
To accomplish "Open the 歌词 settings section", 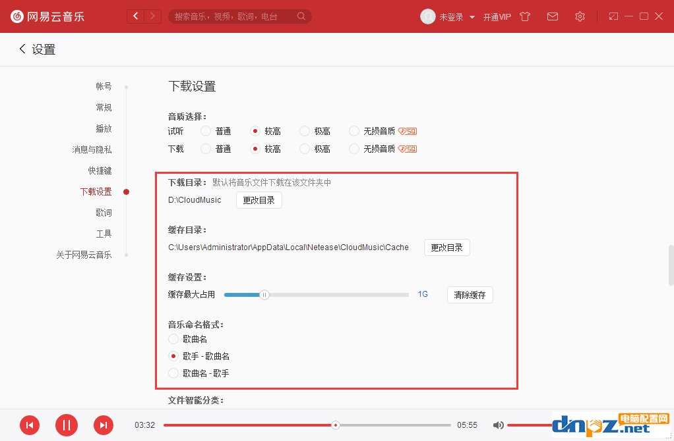I will [104, 213].
